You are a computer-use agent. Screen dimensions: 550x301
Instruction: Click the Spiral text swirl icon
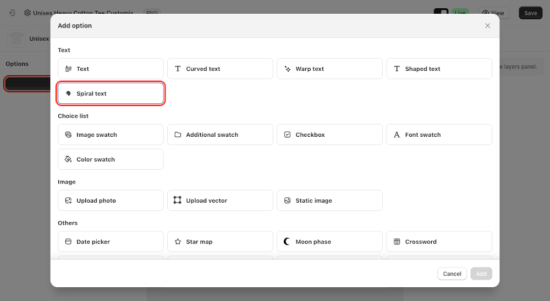68,93
